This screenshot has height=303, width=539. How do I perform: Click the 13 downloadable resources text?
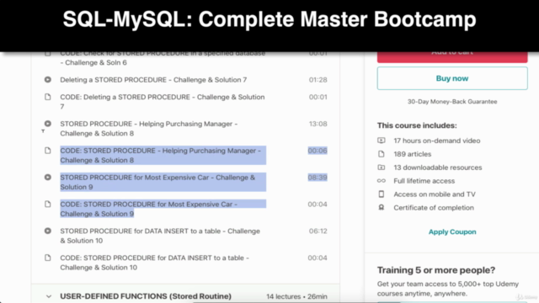point(438,167)
